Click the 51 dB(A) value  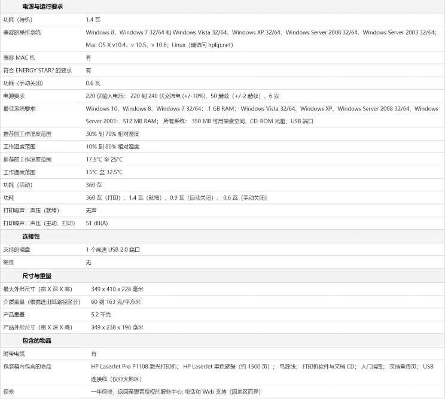97,223
